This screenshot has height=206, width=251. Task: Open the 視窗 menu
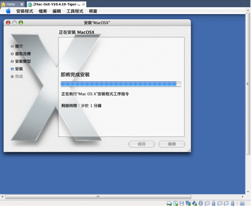pyautogui.click(x=93, y=11)
